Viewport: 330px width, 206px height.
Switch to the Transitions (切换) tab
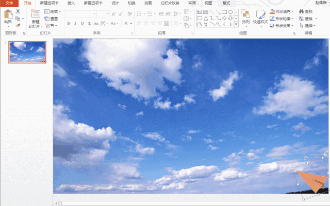pyautogui.click(x=131, y=3)
